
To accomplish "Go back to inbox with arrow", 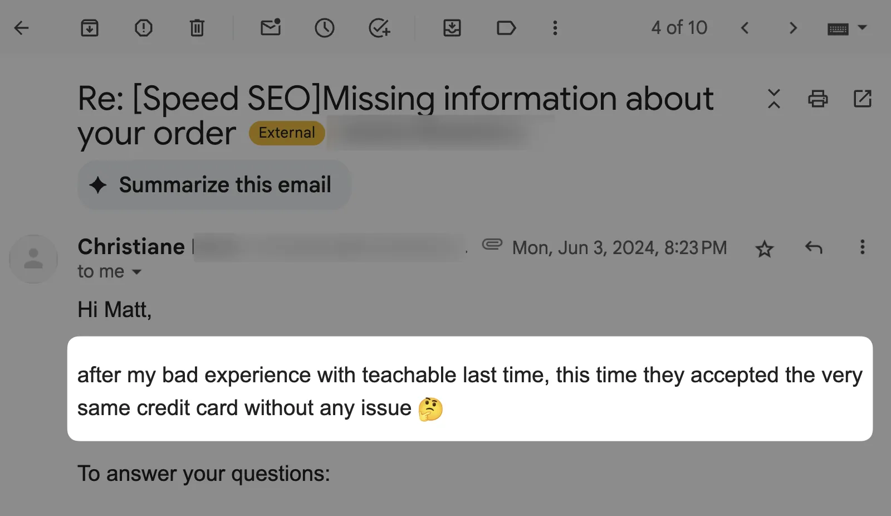I will click(21, 28).
